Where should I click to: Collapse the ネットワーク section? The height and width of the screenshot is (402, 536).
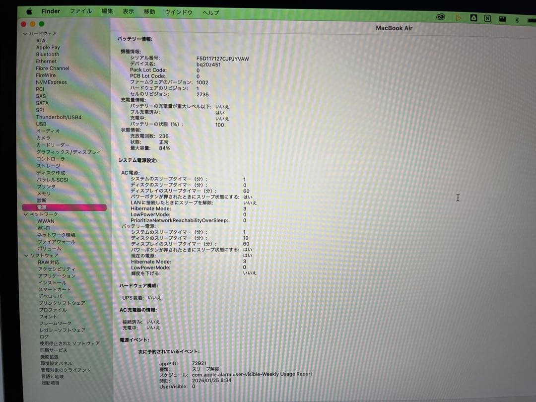pos(25,214)
